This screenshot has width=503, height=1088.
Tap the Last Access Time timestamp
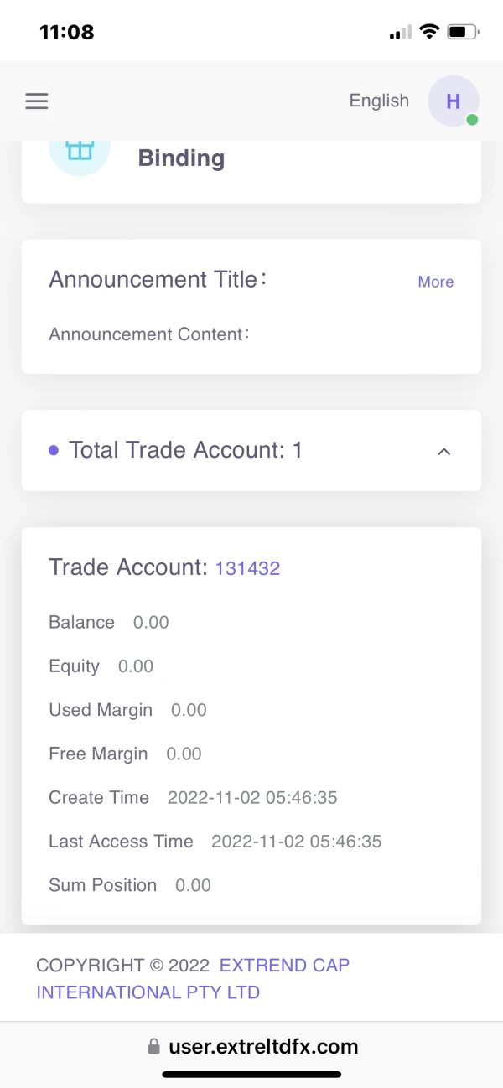[x=296, y=841]
